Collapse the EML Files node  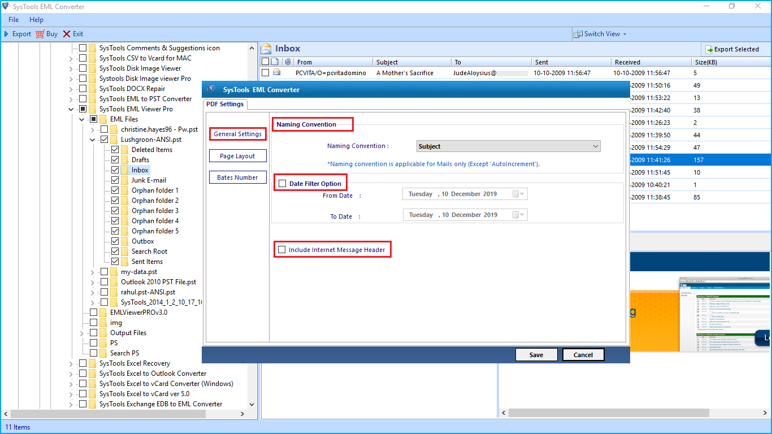[82, 119]
